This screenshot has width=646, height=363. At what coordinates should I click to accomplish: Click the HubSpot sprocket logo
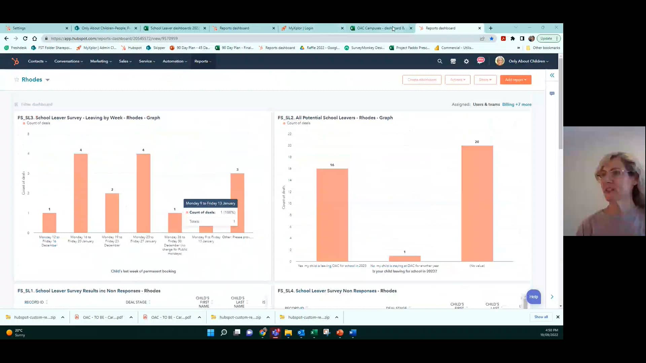pyautogui.click(x=15, y=61)
